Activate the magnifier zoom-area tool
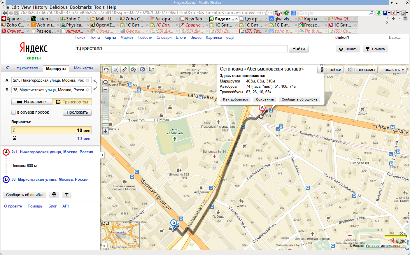Viewport: 410px width, 255px height. click(x=115, y=70)
